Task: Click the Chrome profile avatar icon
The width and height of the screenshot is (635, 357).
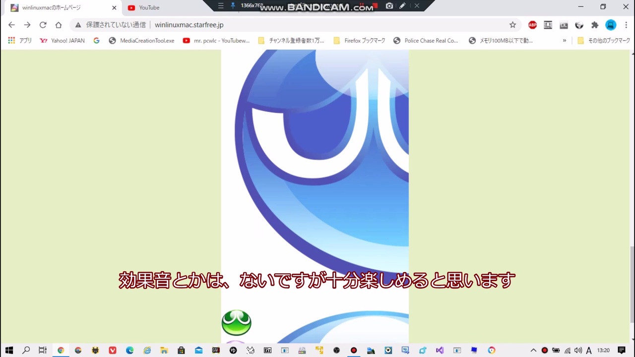Action: pos(611,25)
